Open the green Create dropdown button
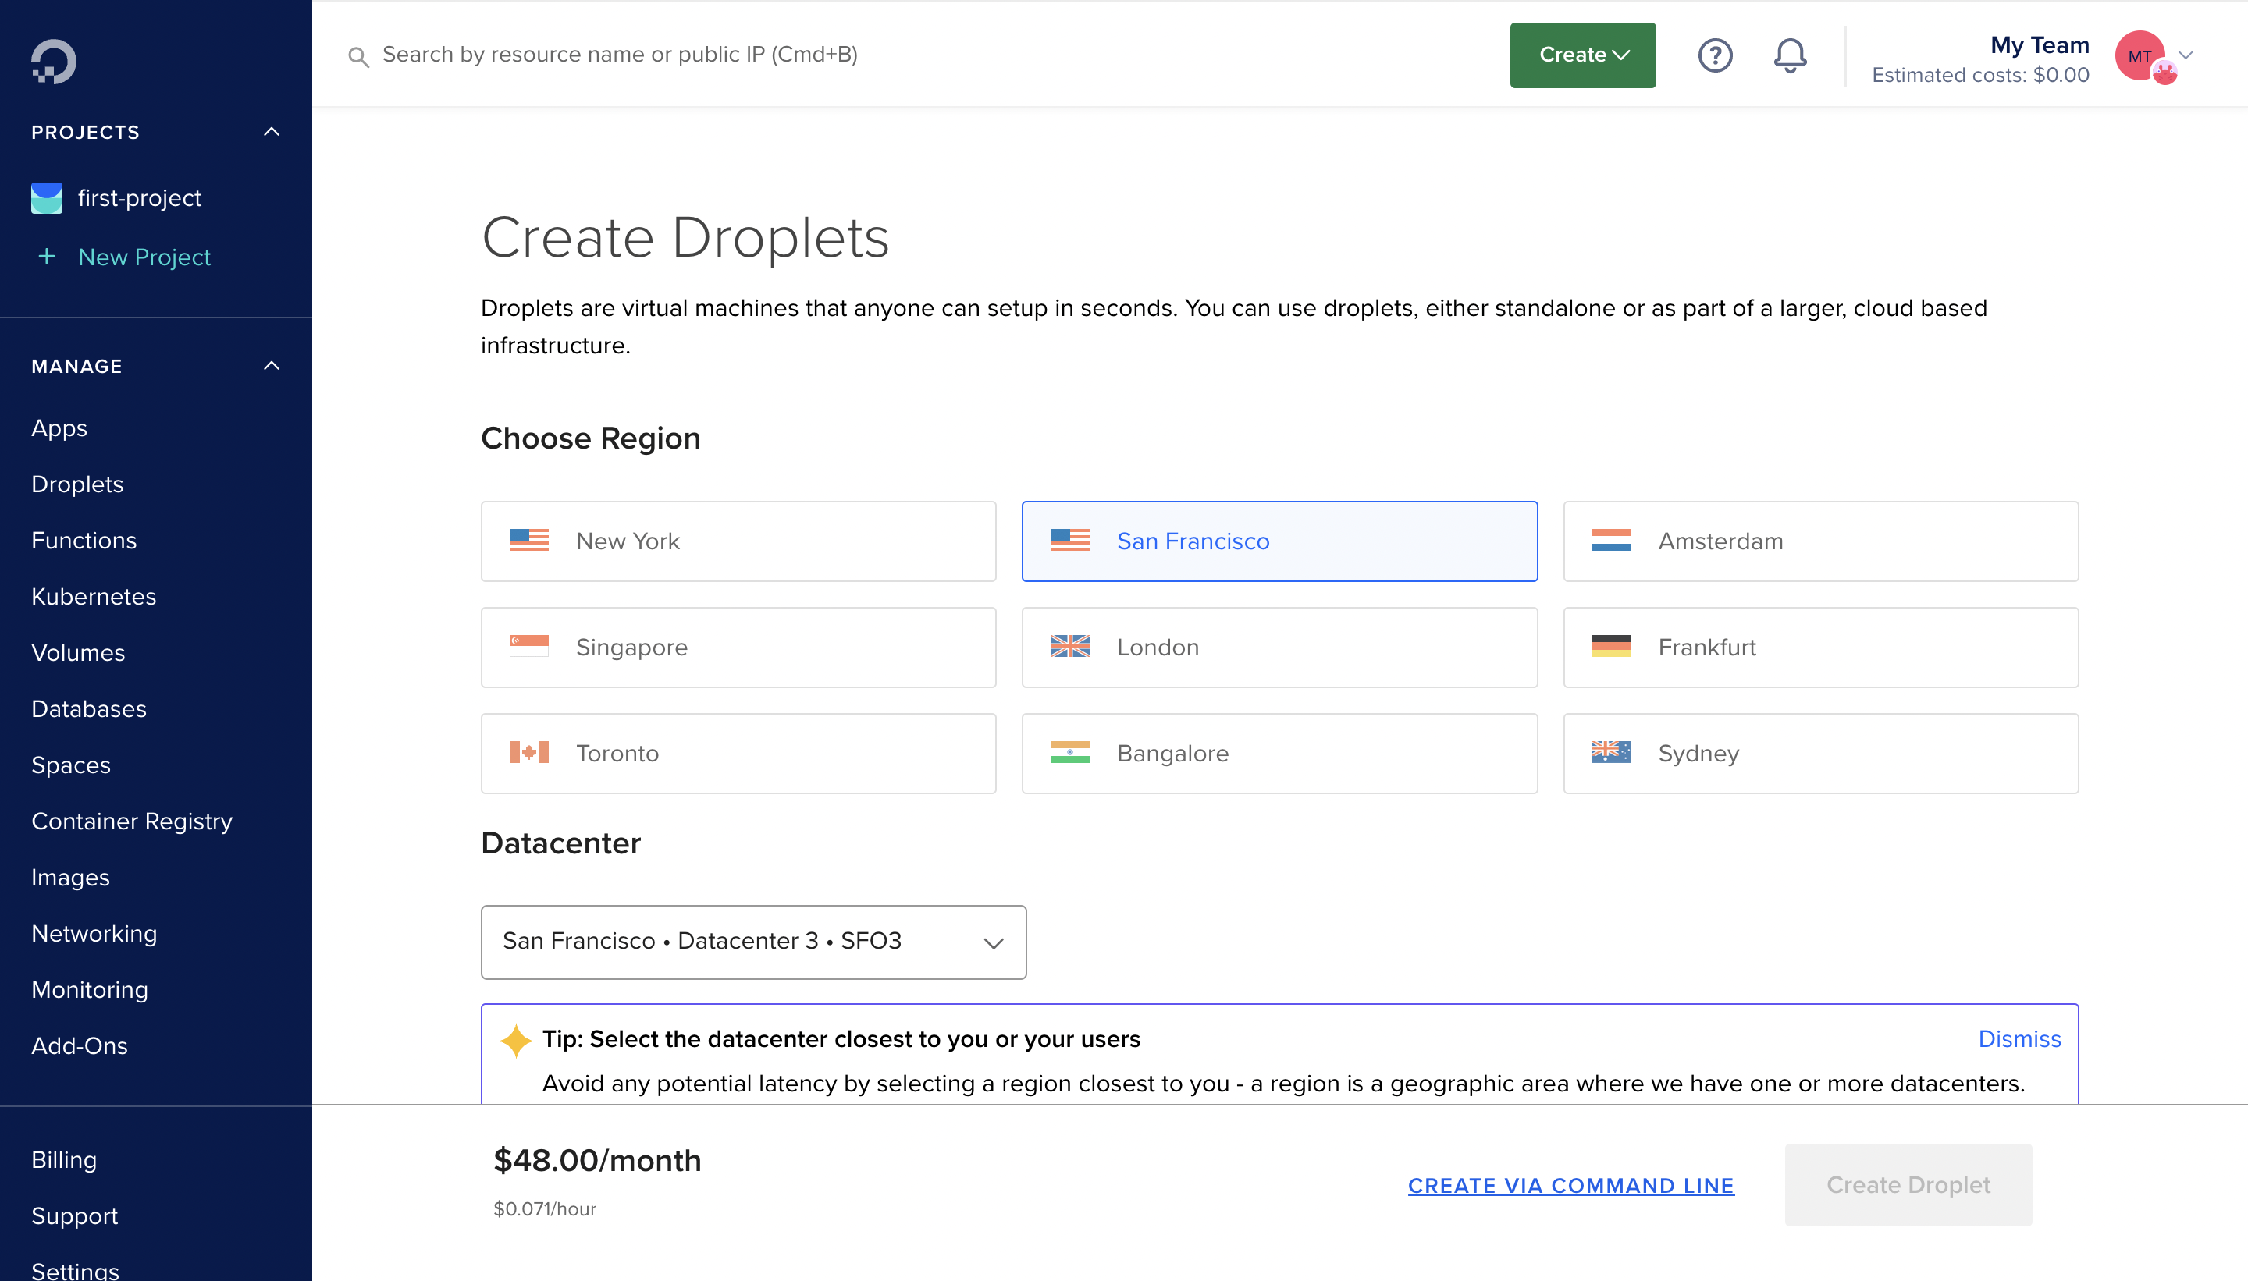The height and width of the screenshot is (1281, 2248). point(1581,55)
